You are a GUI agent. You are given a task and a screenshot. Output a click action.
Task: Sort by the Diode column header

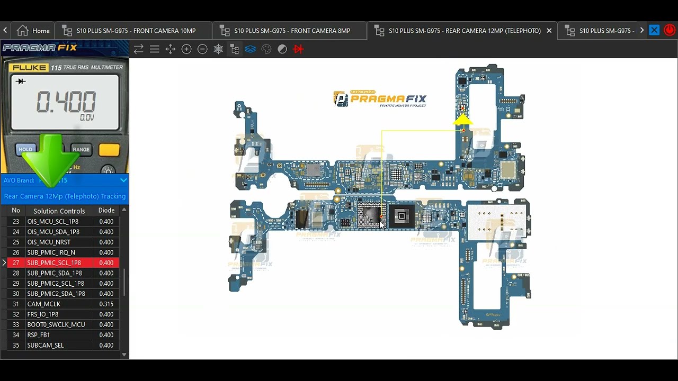pyautogui.click(x=106, y=211)
